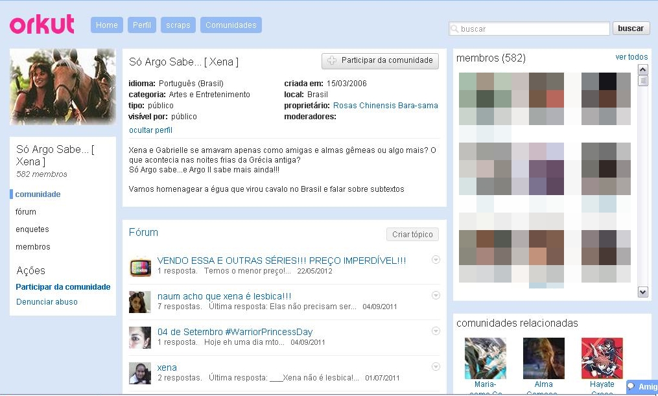Open the Home navigation tab
Image resolution: width=658 pixels, height=396 pixels.
point(106,25)
